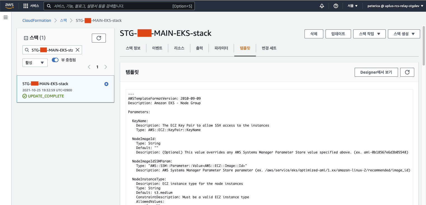Collapse the stacks panel header

[x=26, y=38]
